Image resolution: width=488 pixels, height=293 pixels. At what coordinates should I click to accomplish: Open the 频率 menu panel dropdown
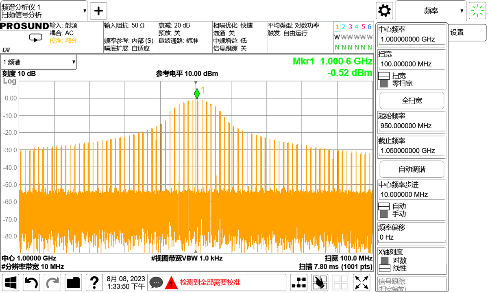click(431, 11)
